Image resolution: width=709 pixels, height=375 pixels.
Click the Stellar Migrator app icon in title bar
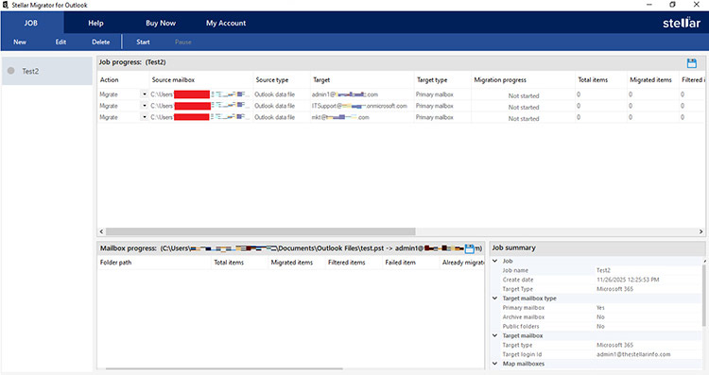(x=6, y=5)
